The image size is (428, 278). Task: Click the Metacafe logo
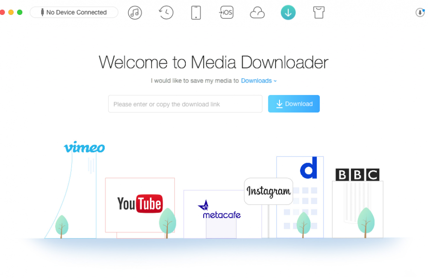pyautogui.click(x=219, y=210)
